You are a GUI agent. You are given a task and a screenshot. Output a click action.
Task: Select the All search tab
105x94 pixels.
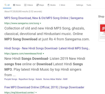[7, 5]
